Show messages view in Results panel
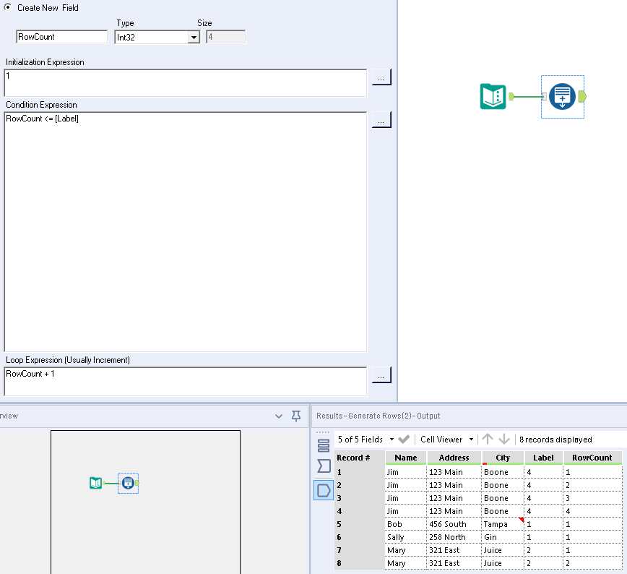The image size is (627, 574). point(324,445)
